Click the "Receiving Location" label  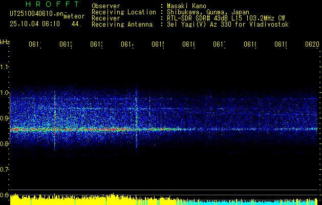coord(124,12)
